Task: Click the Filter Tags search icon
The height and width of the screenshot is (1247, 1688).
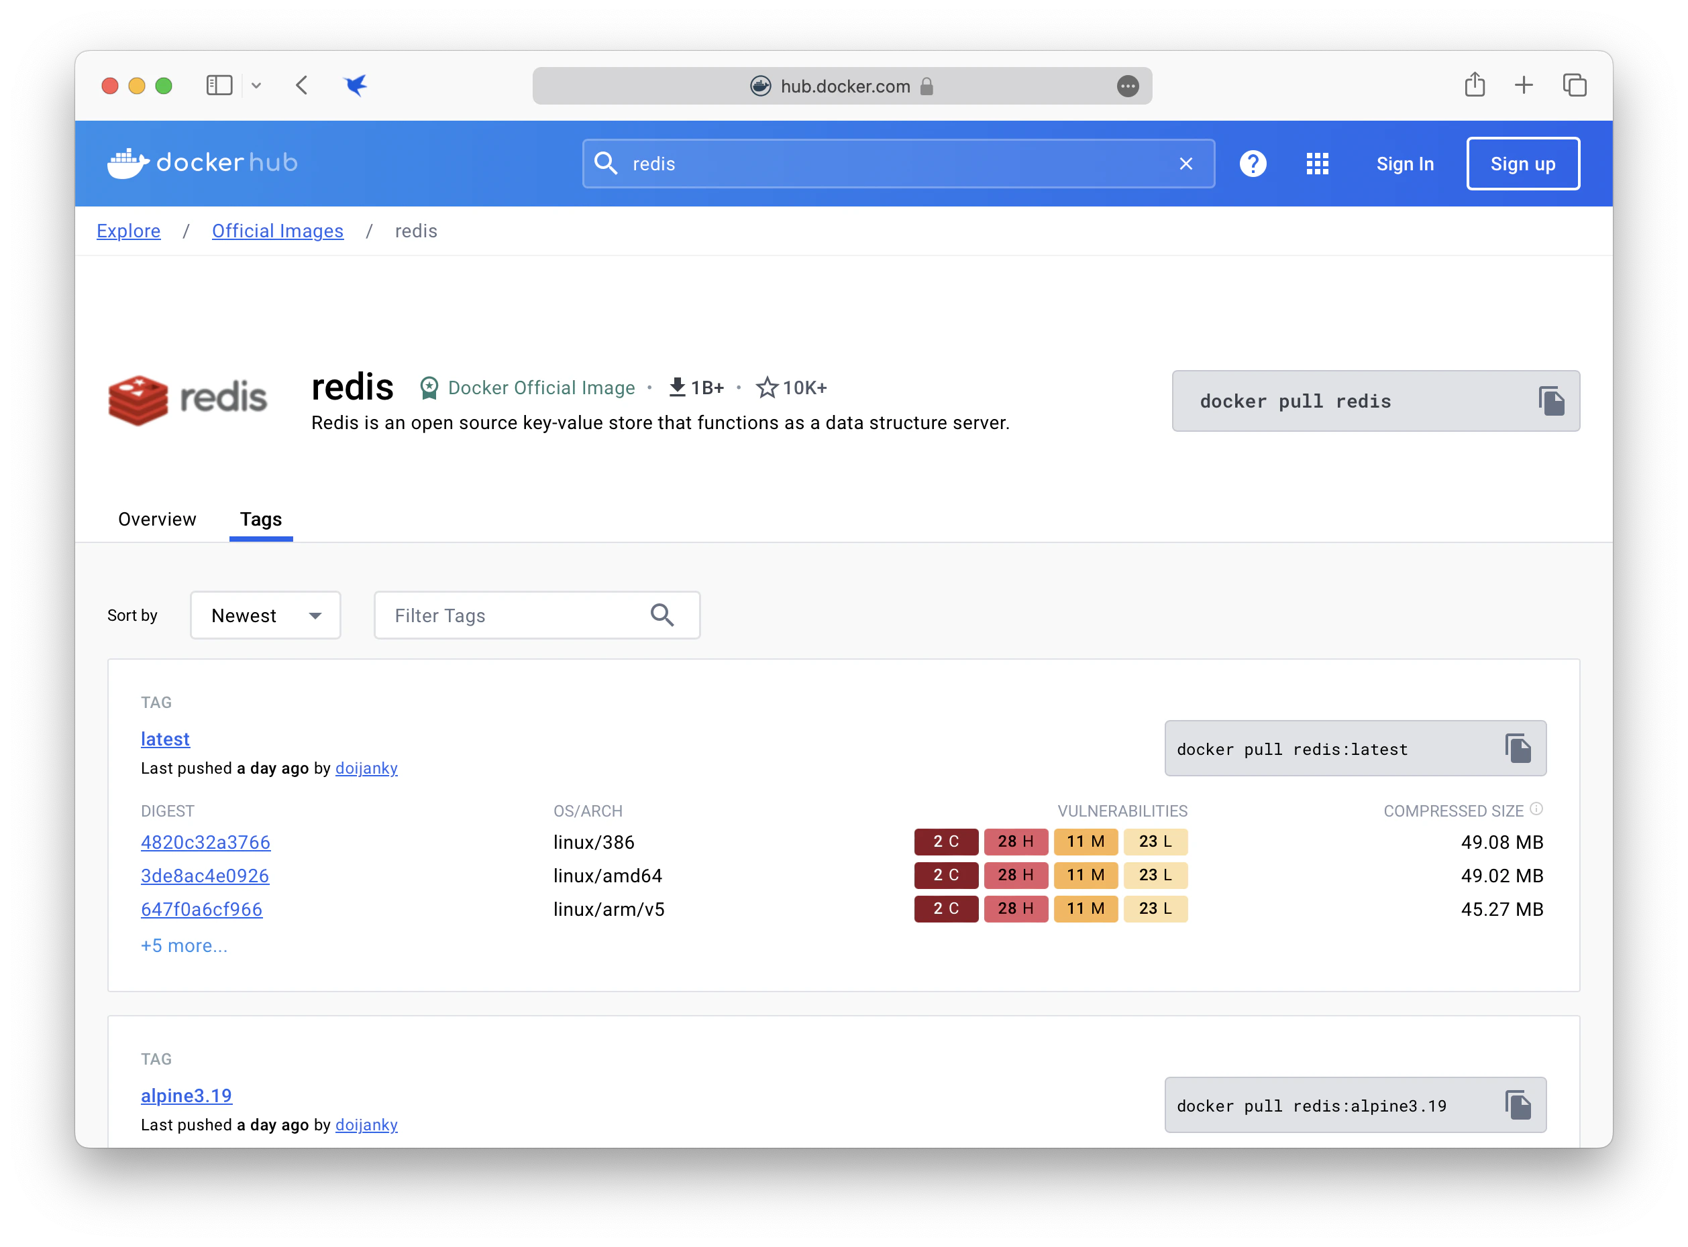Action: coord(662,615)
